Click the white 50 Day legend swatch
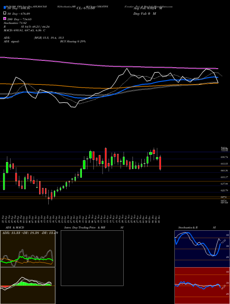230x304 pixels. (5, 13)
